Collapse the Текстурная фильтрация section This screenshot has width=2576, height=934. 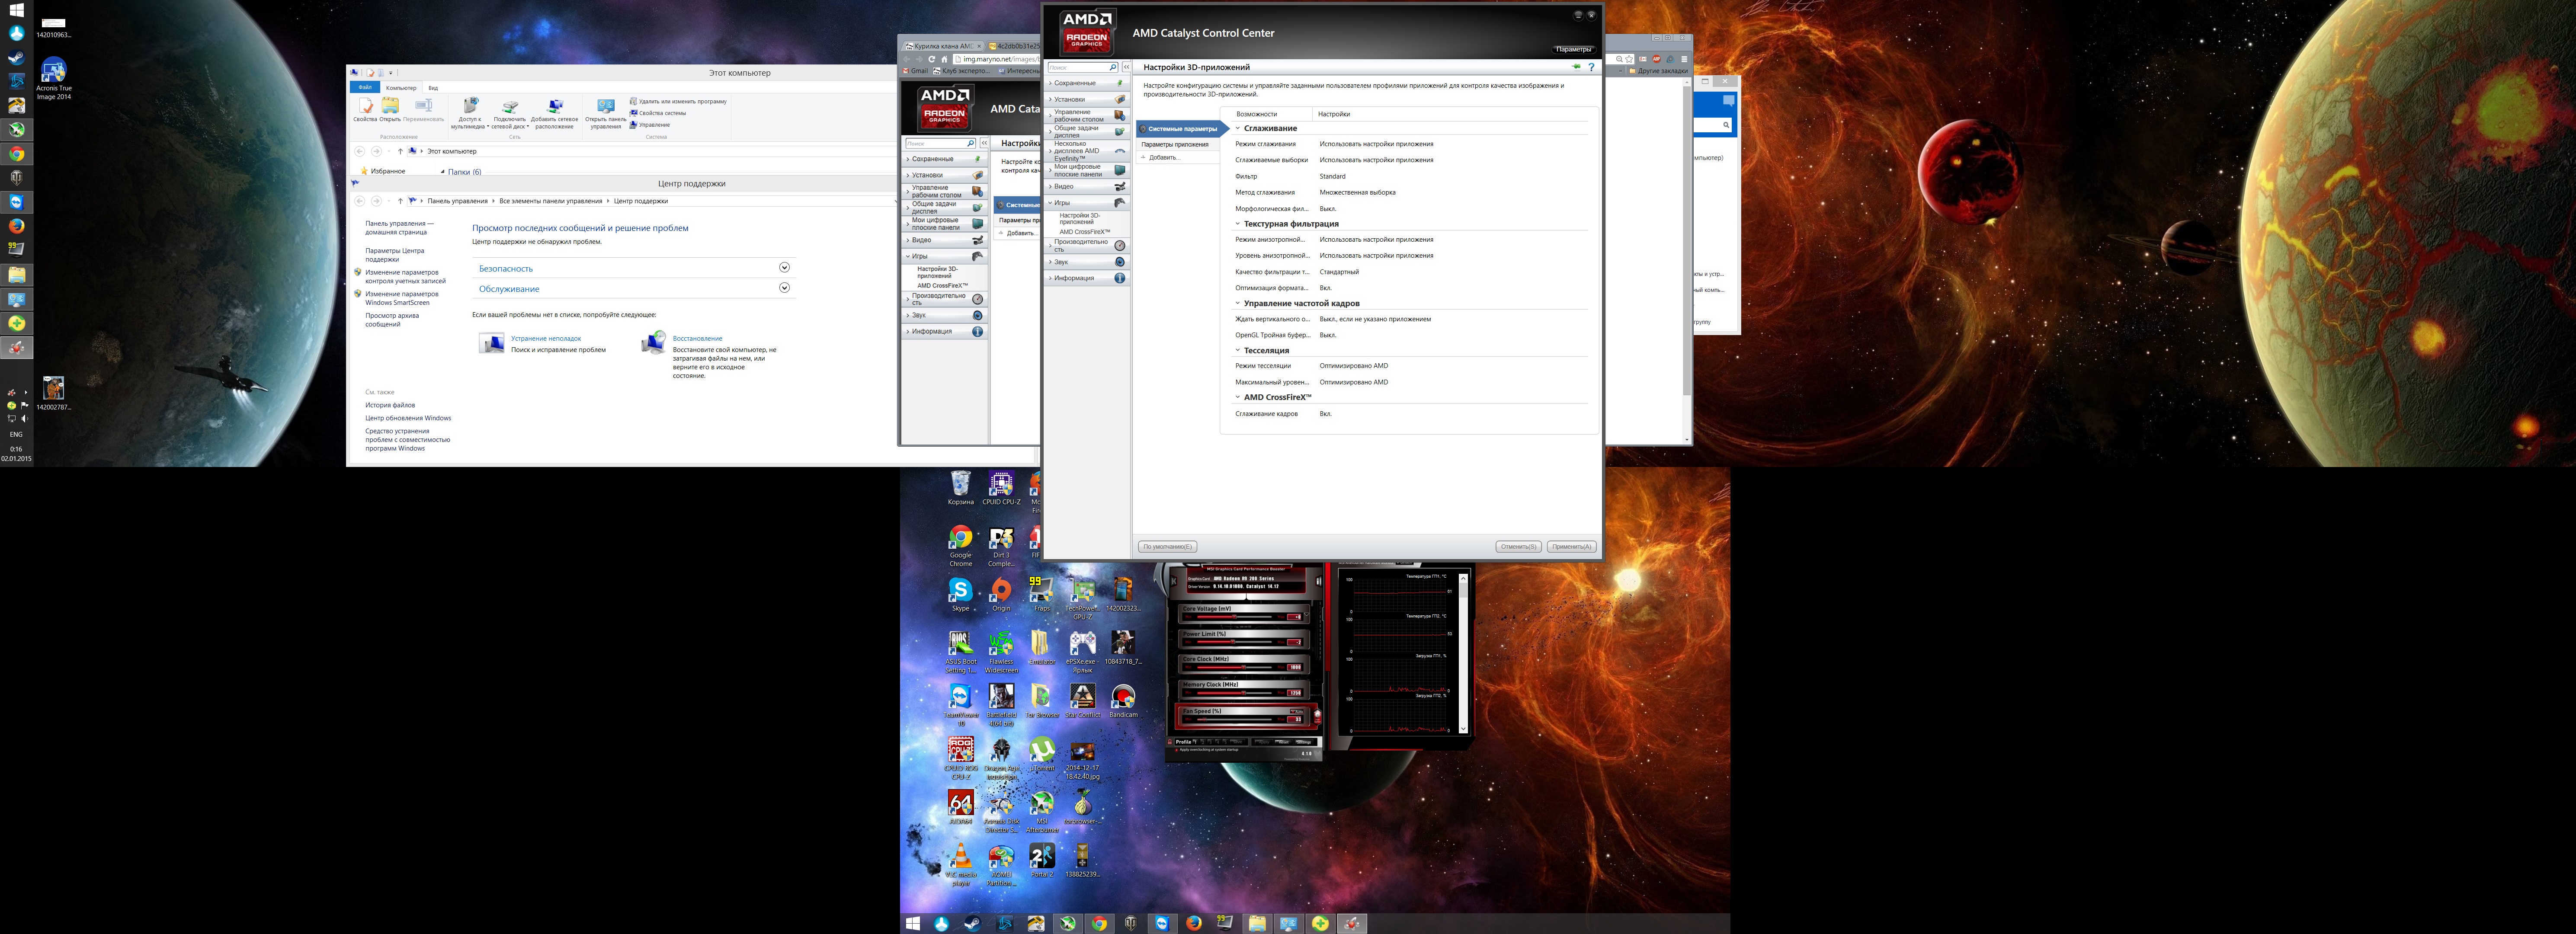1237,224
